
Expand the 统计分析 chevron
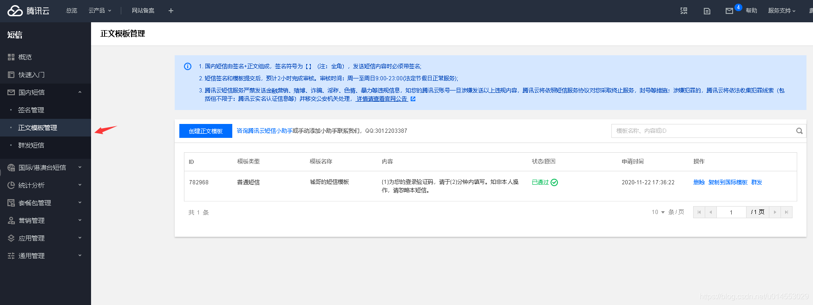[80, 185]
